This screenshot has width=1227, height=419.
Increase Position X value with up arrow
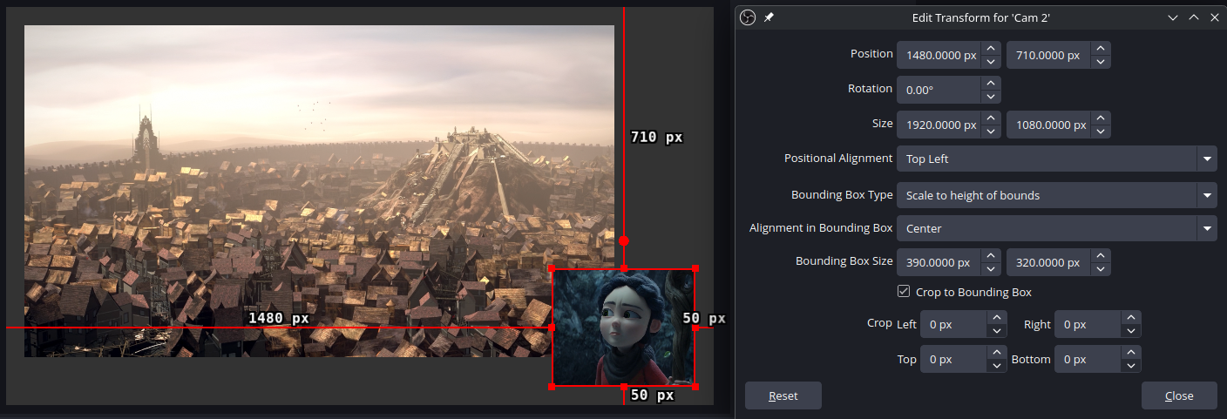[991, 48]
